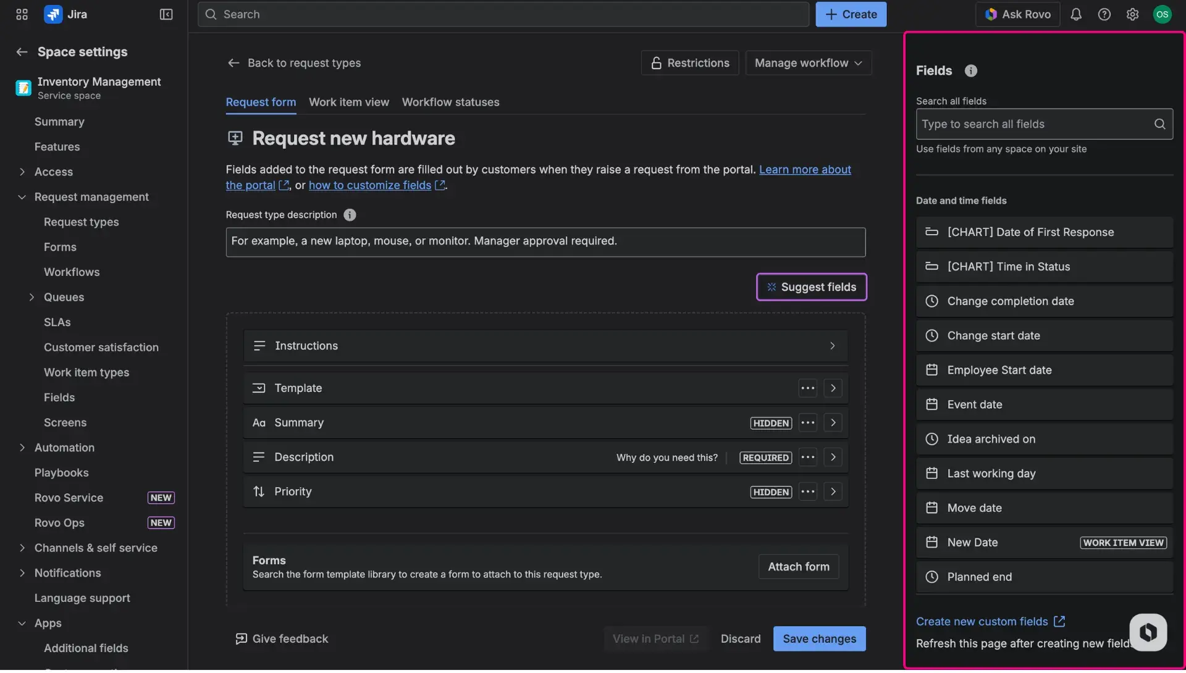Click the OS profile avatar
Viewport: 1186px width, 673px height.
[1163, 14]
